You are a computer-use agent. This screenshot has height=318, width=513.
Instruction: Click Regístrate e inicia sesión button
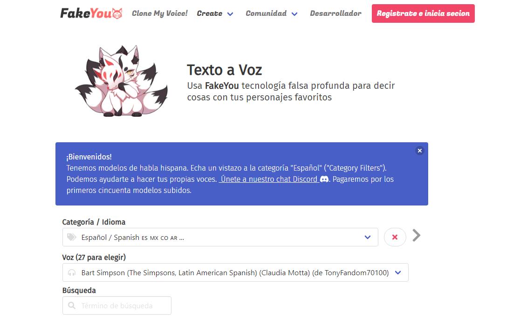[423, 13]
